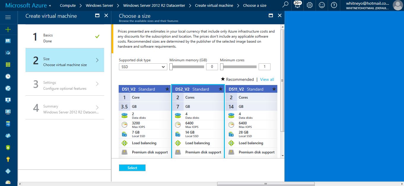
Task: Open the hamburger menu in sidebar
Action: 8,17
